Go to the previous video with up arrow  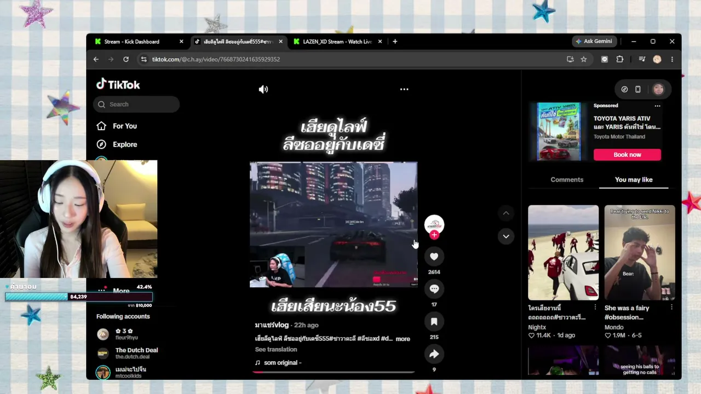pos(506,213)
